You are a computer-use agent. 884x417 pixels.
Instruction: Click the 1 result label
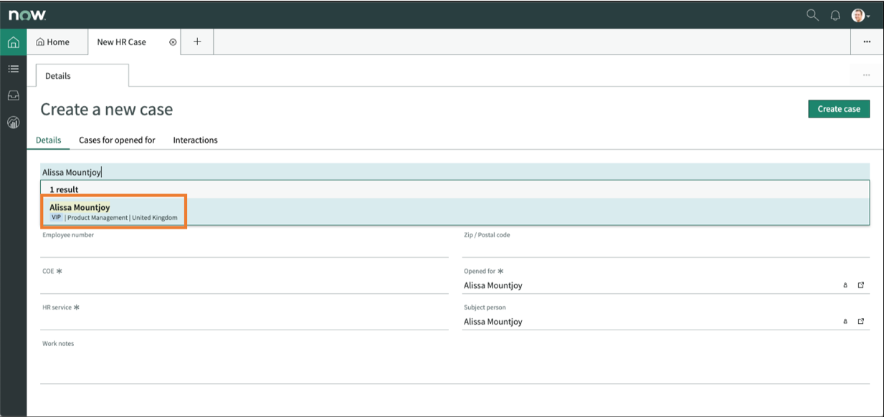pos(64,189)
